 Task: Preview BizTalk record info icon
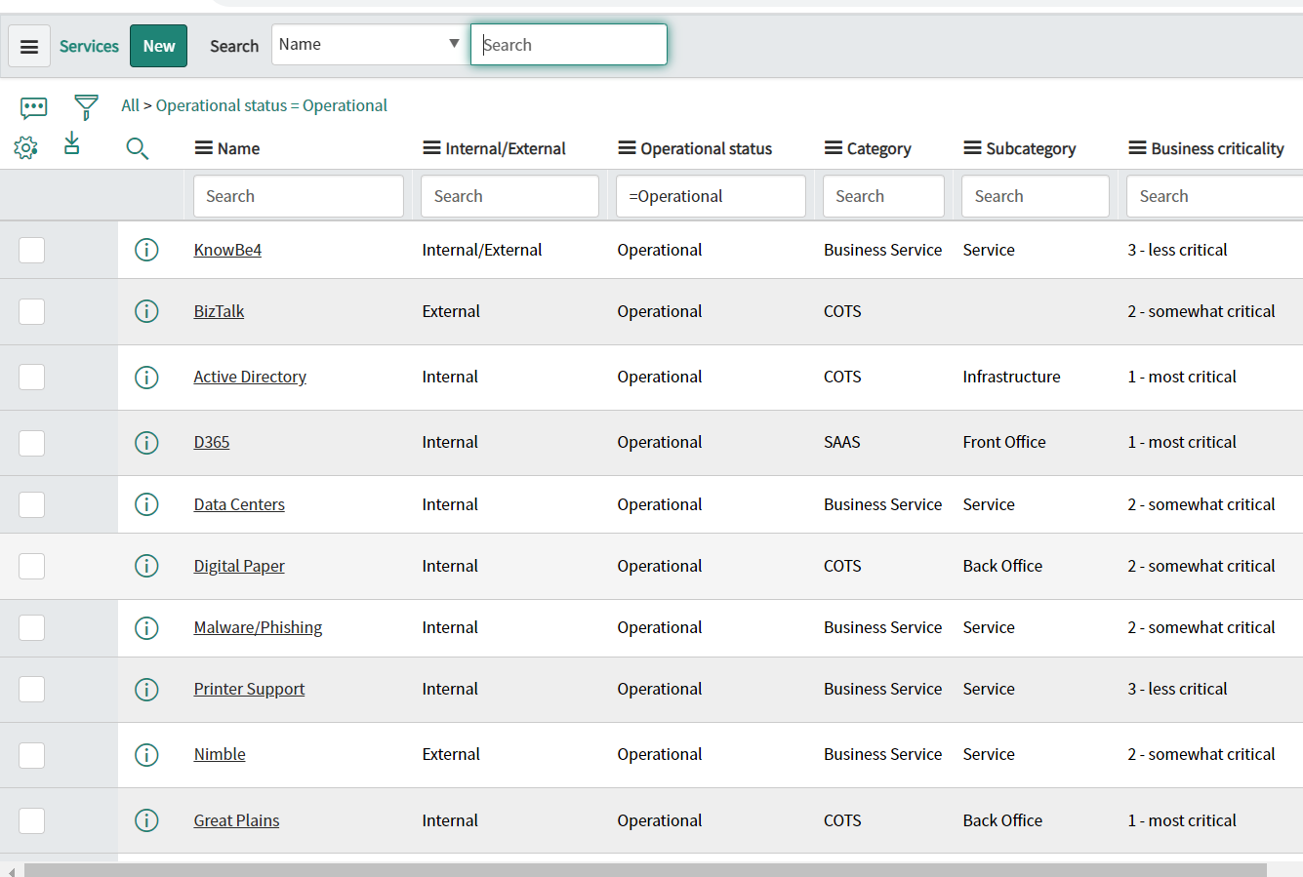146,311
